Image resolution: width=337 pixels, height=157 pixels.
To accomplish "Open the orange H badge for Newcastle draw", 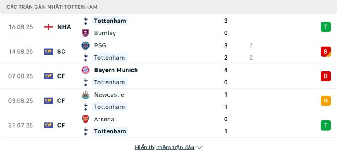I will click(326, 101).
